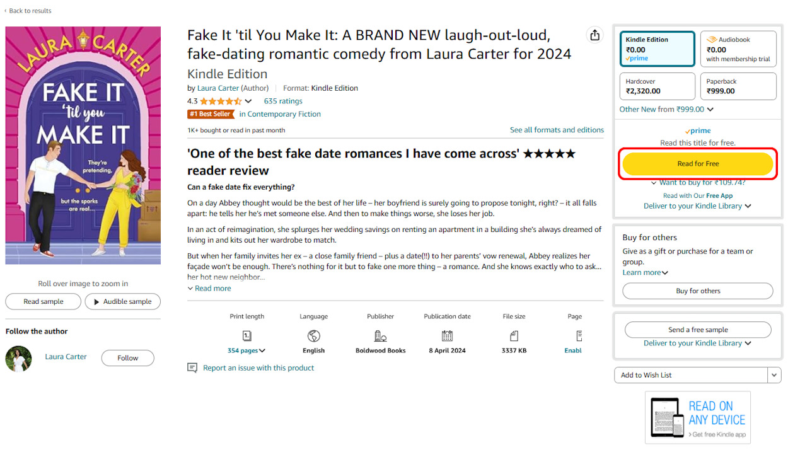Click the print length pages icon

246,336
